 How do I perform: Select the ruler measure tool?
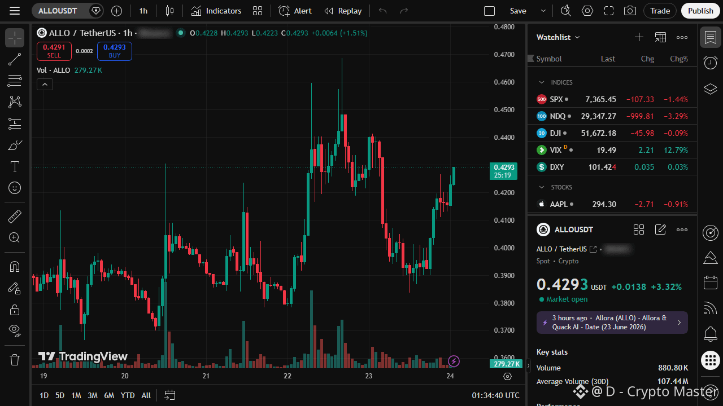tap(15, 216)
